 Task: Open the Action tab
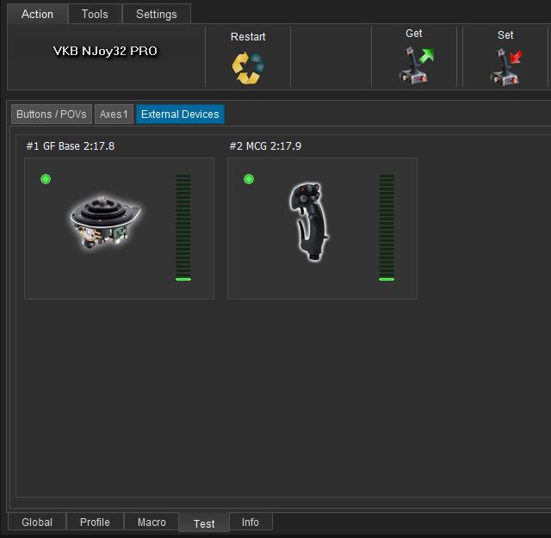click(37, 14)
